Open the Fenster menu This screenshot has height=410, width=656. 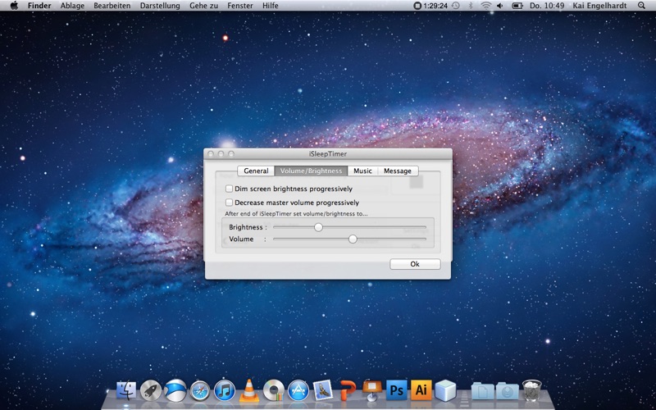(240, 6)
